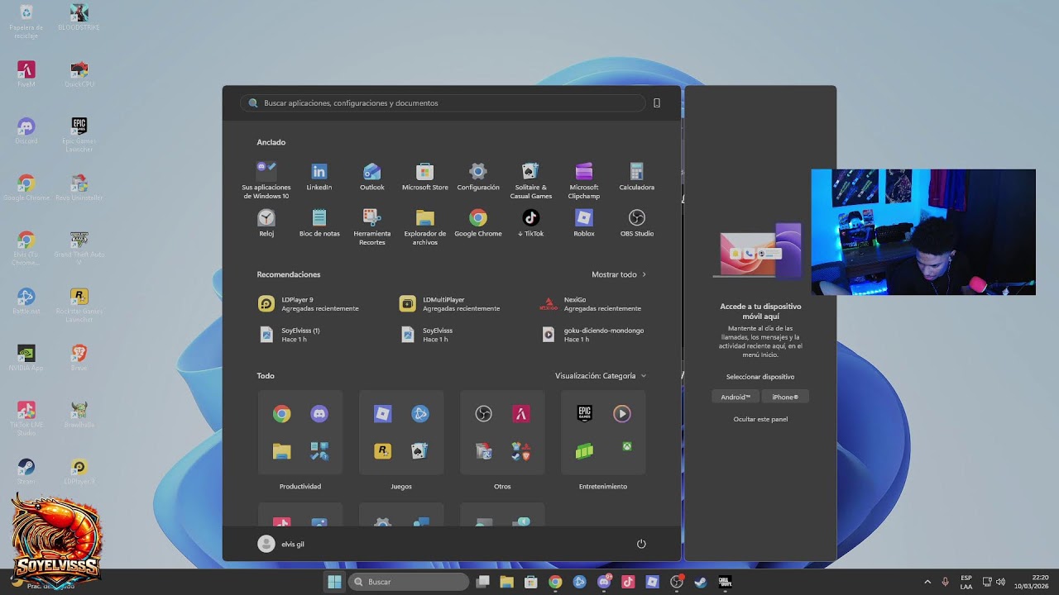Open Steam from the taskbar

[x=701, y=582]
